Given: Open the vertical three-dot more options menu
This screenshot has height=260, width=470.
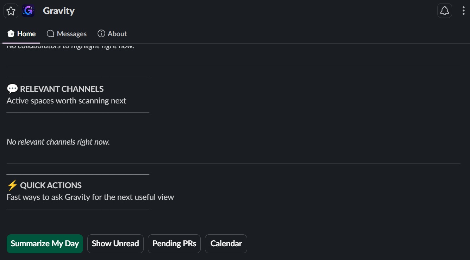Looking at the screenshot, I should click(463, 11).
